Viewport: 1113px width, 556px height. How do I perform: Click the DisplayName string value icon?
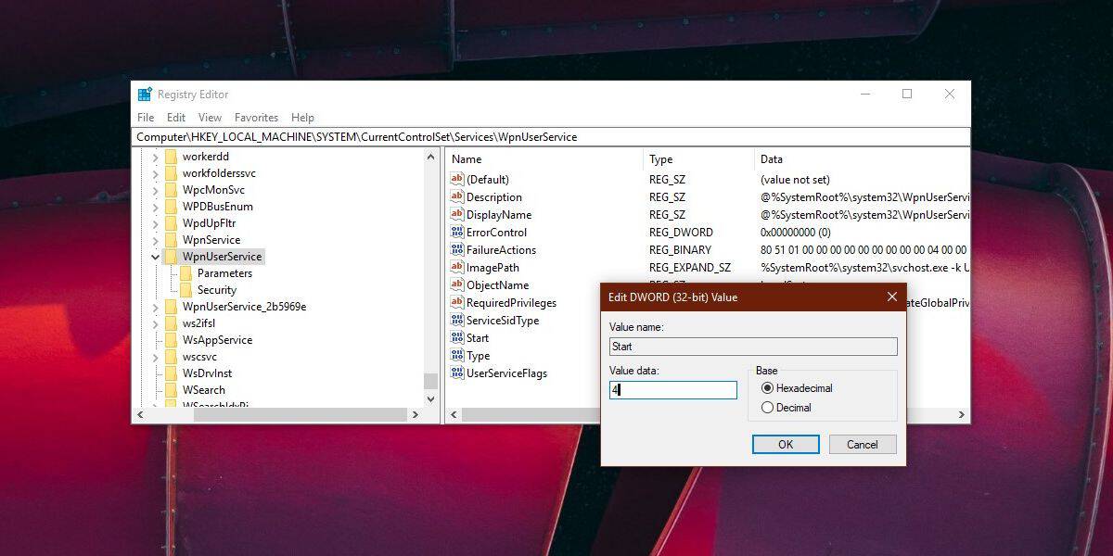456,215
